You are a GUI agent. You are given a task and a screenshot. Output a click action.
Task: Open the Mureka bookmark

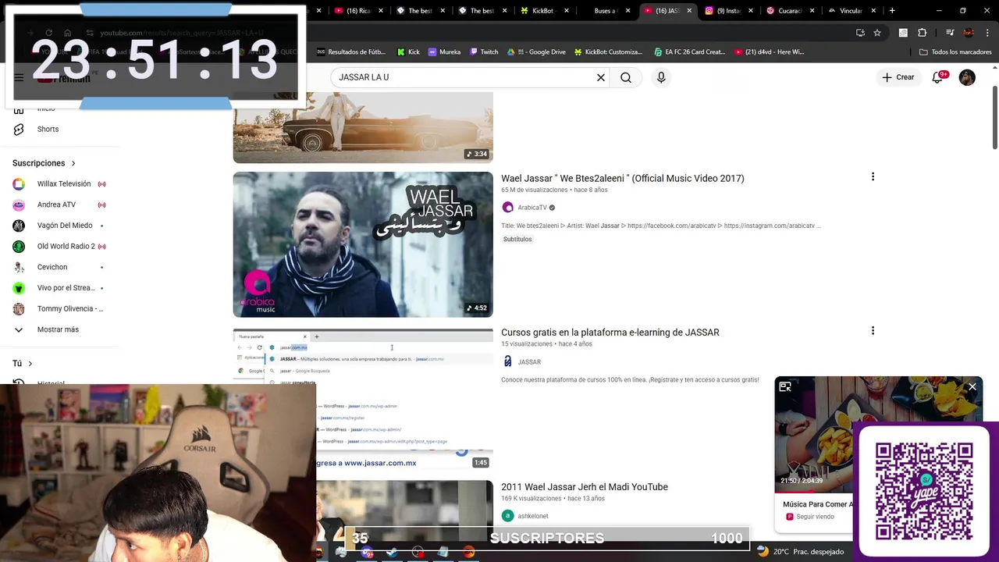(444, 52)
